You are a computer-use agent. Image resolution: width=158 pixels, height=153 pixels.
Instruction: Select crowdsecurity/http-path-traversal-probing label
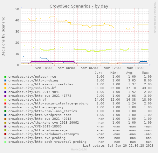pos(47,142)
